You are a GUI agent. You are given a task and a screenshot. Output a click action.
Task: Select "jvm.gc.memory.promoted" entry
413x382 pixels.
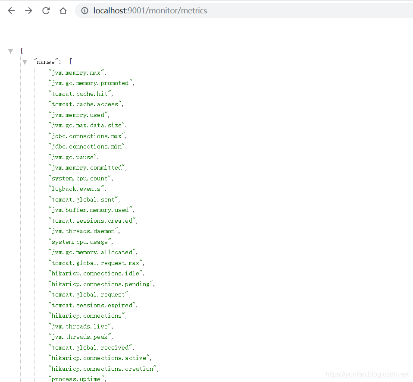tap(90, 83)
